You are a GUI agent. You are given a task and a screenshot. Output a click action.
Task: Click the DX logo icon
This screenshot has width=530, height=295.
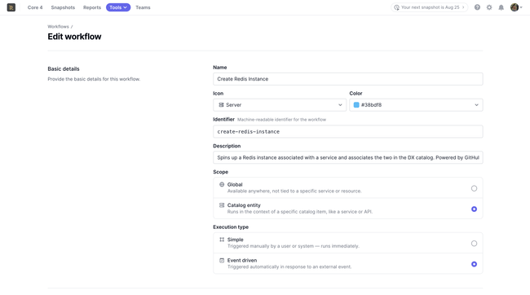11,7
